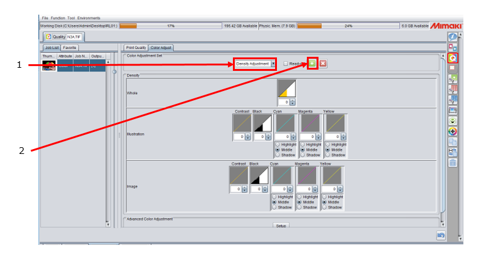Image resolution: width=486 pixels, height=259 pixels.
Task: Click the Physic. Mem. usage progress bar
Action: 348,26
